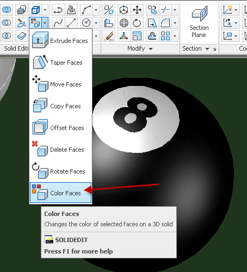This screenshot has height=272, width=247.
Task: Click the Intersect solids icon in bottom row
Action: [x=7, y=35]
